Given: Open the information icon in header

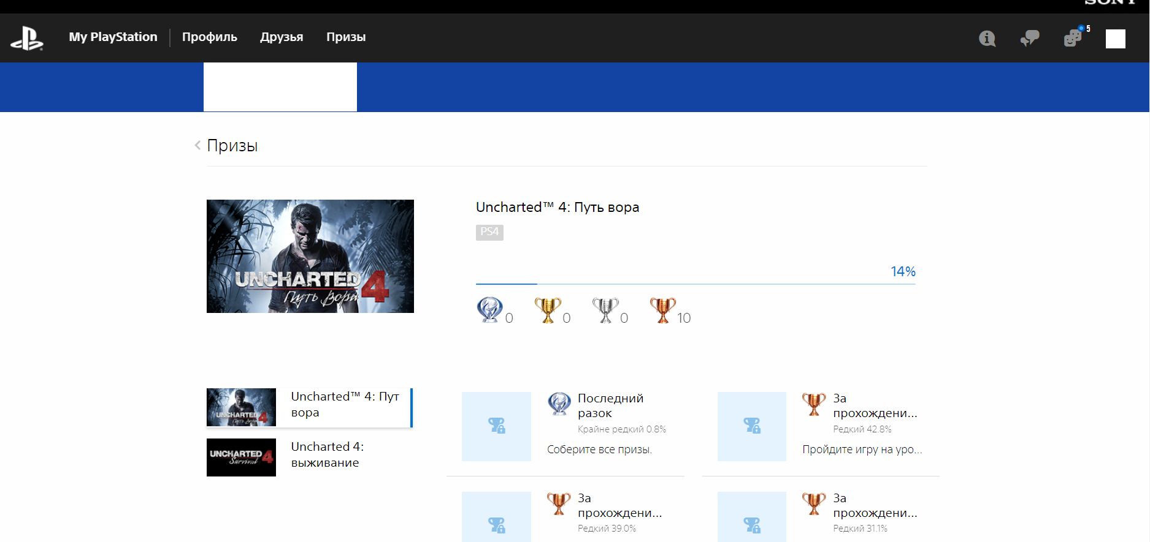Looking at the screenshot, I should click(987, 39).
